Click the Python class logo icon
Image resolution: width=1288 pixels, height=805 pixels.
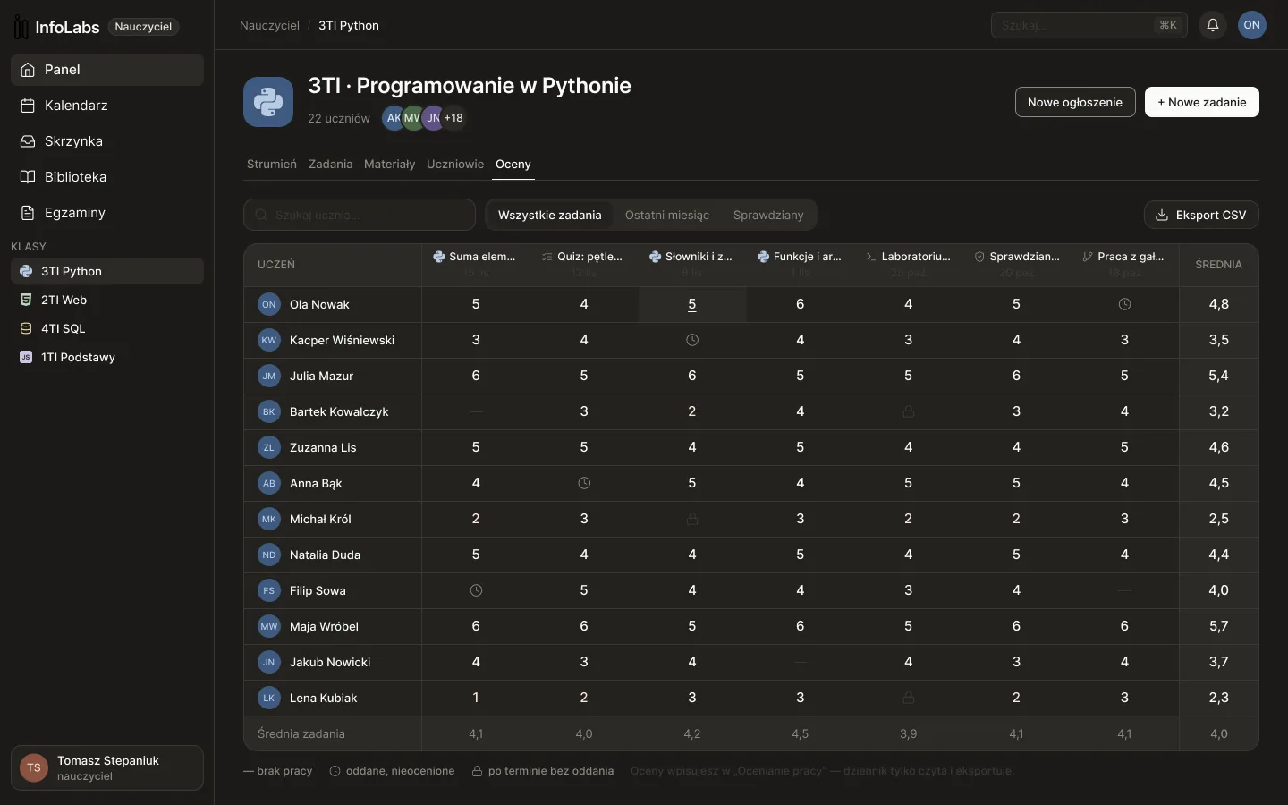click(268, 102)
